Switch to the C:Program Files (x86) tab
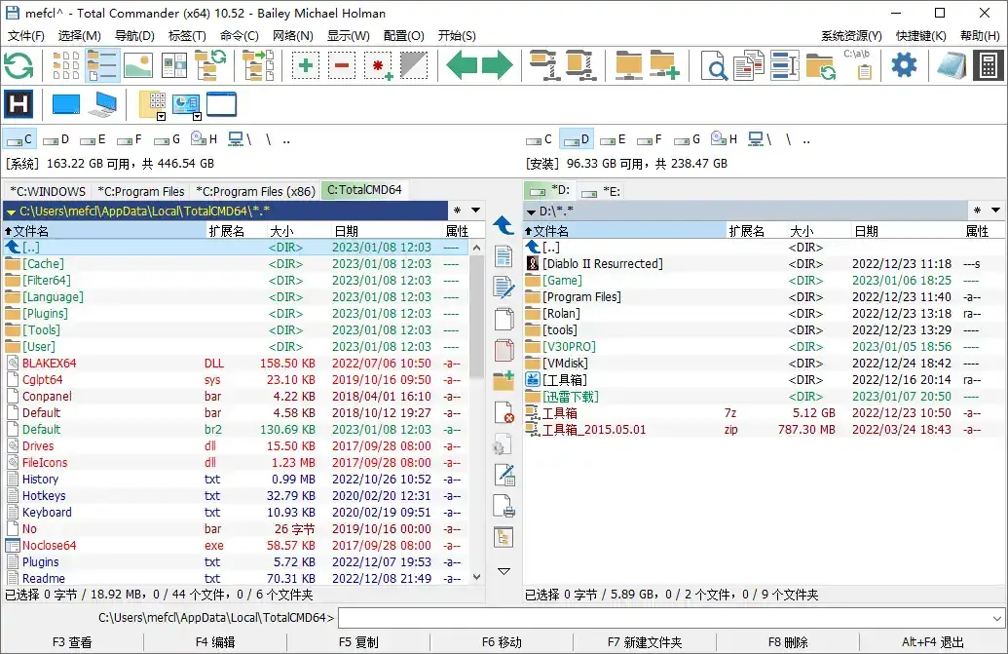Viewport: 1008px width, 654px height. [x=255, y=191]
